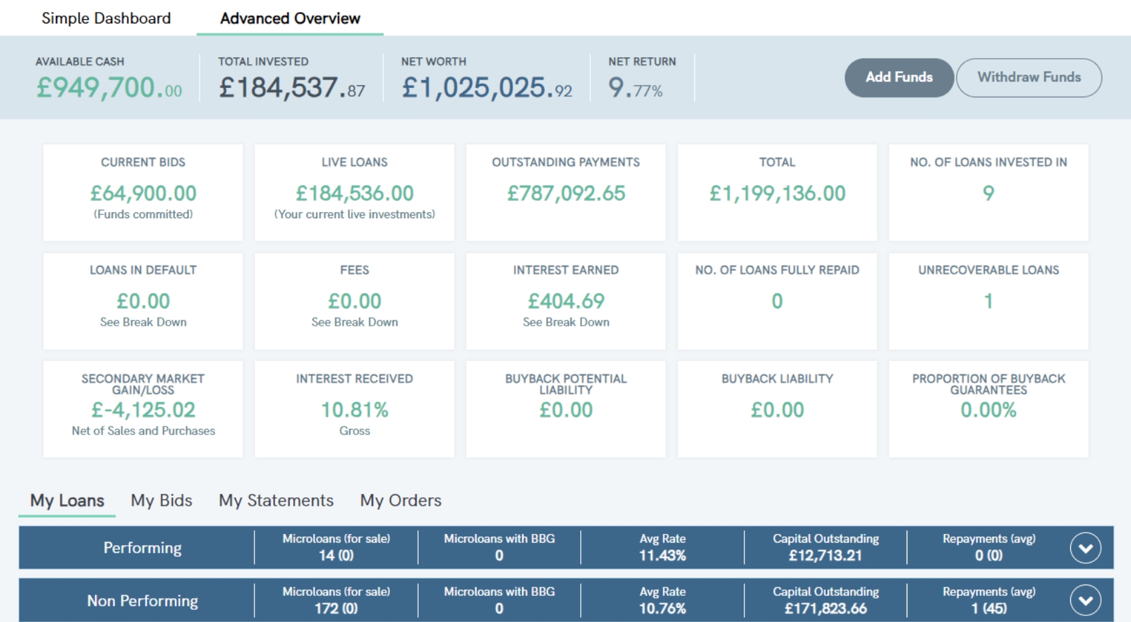Screen dimensions: 1131x622
Task: Expand the Non Performing loans chevron
Action: [x=1085, y=601]
